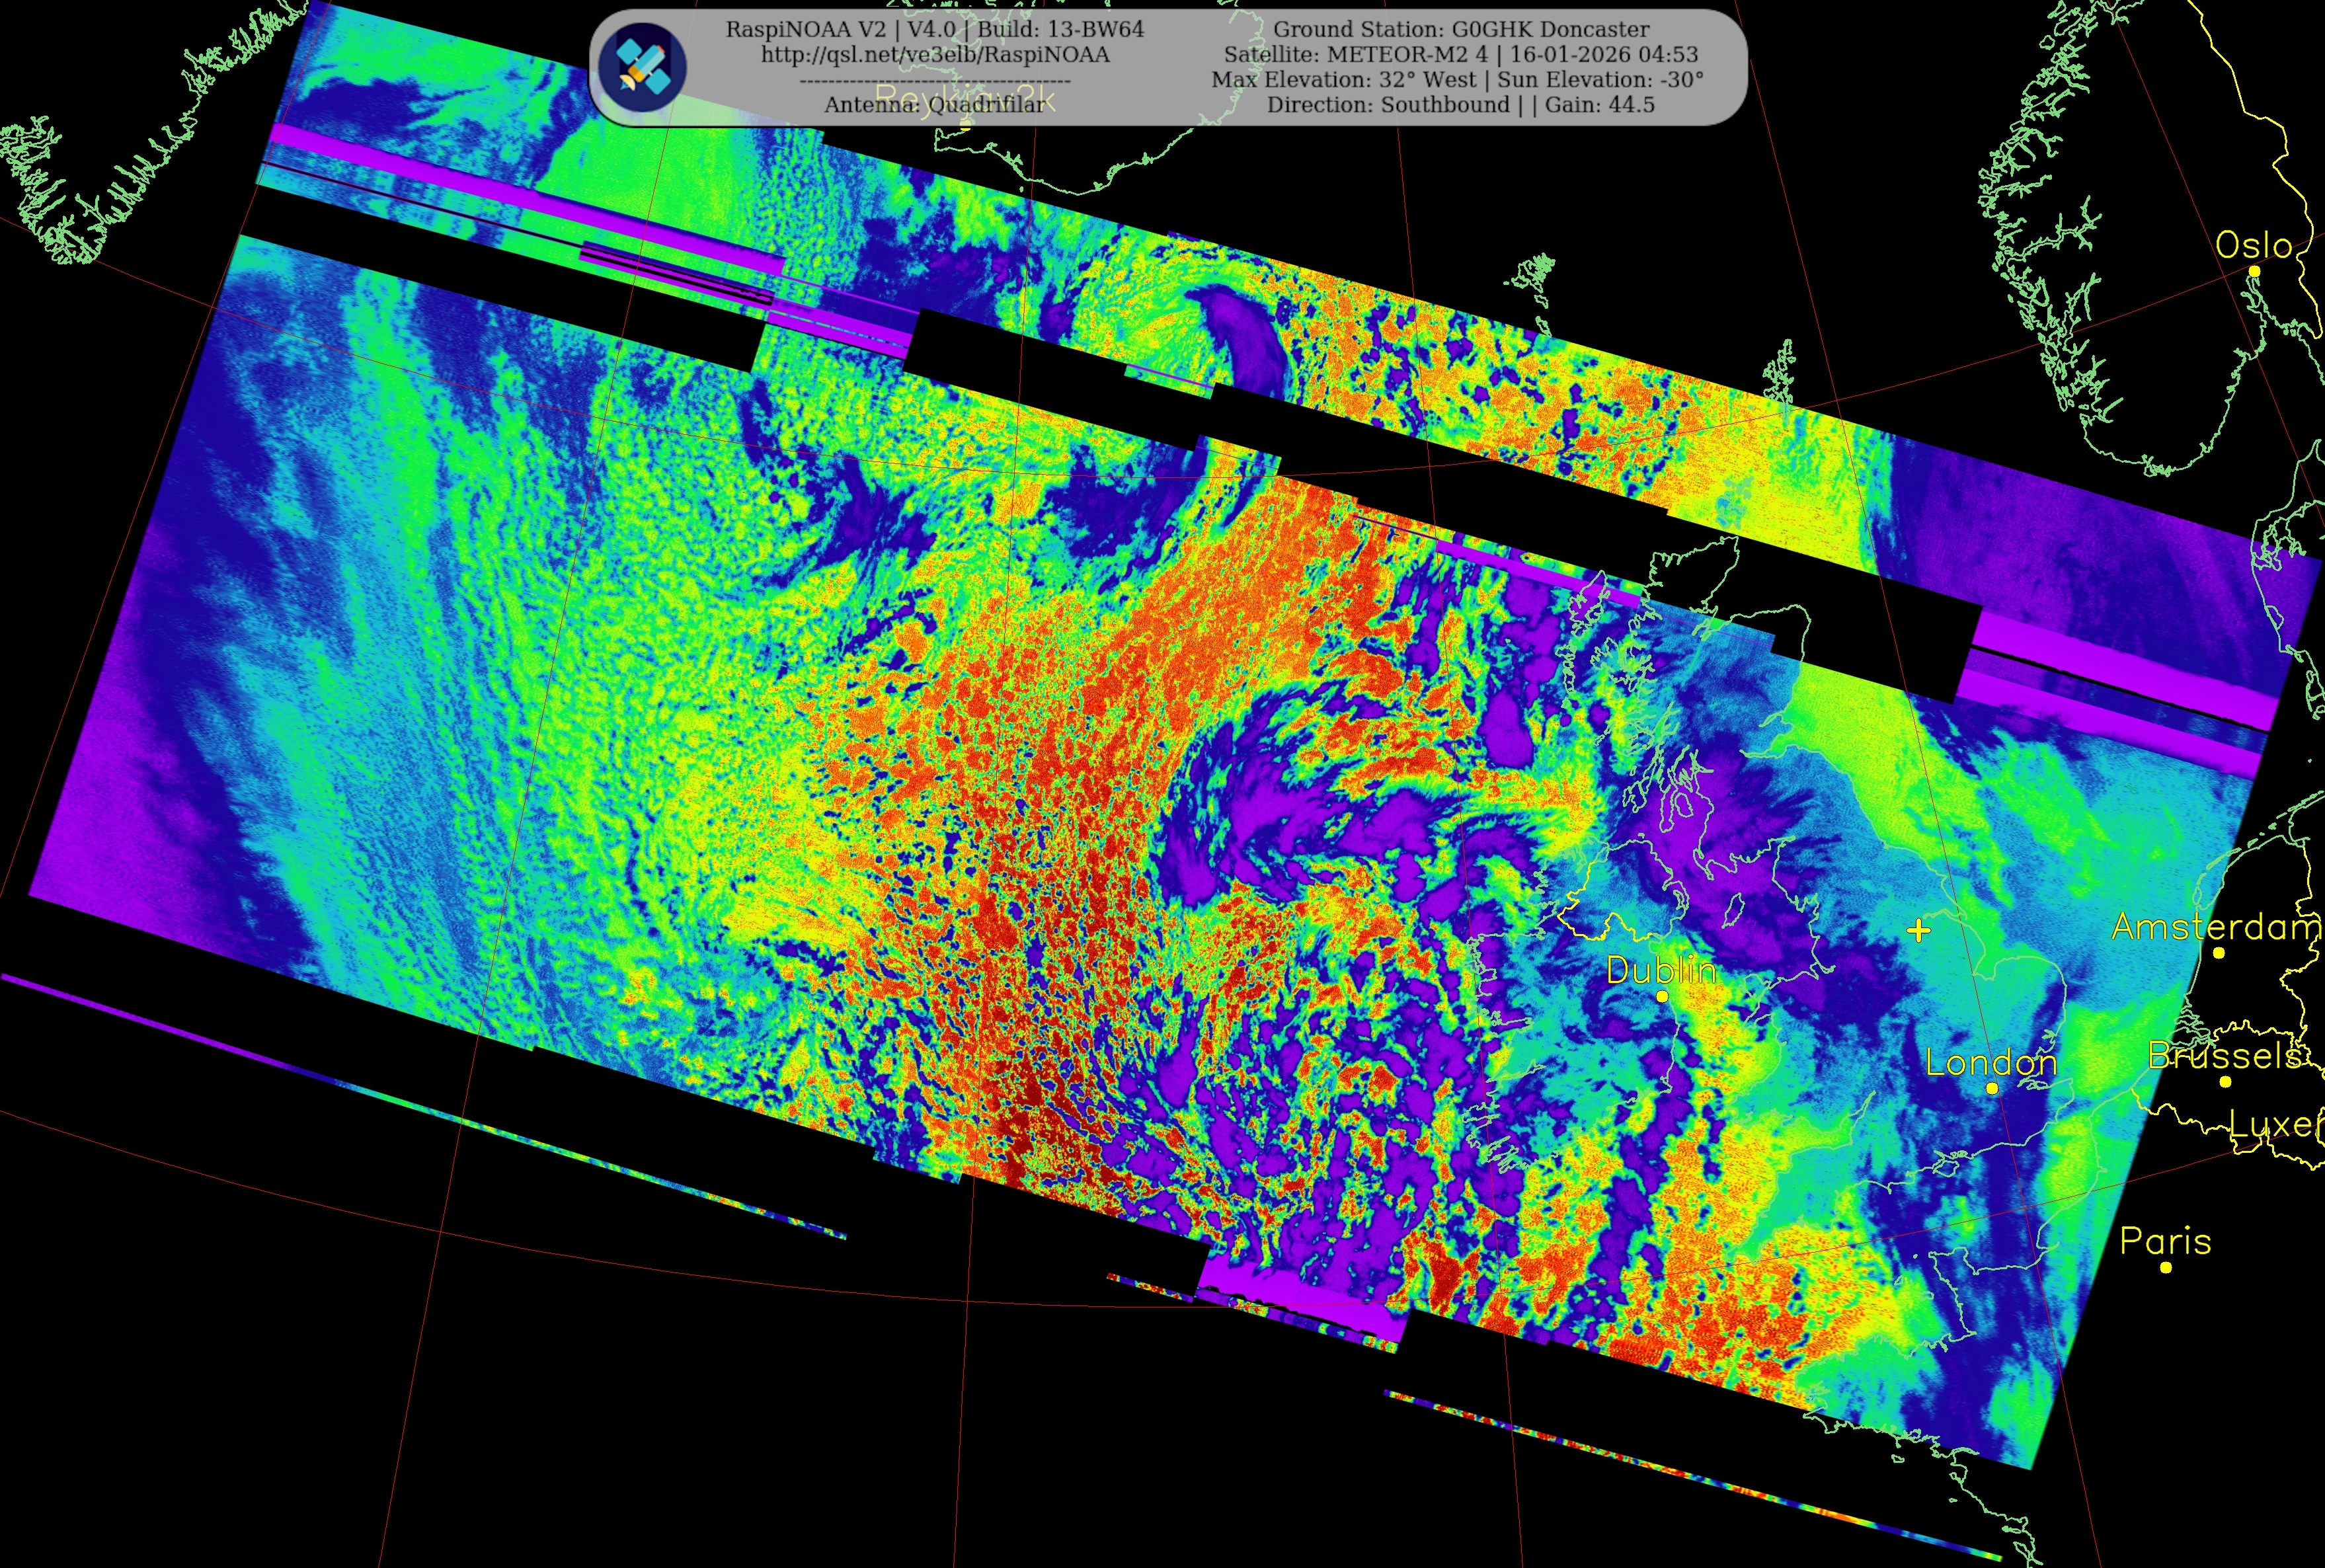Click the yellow dot marking Oslo
Image resolution: width=2325 pixels, height=1568 pixels.
(2254, 271)
